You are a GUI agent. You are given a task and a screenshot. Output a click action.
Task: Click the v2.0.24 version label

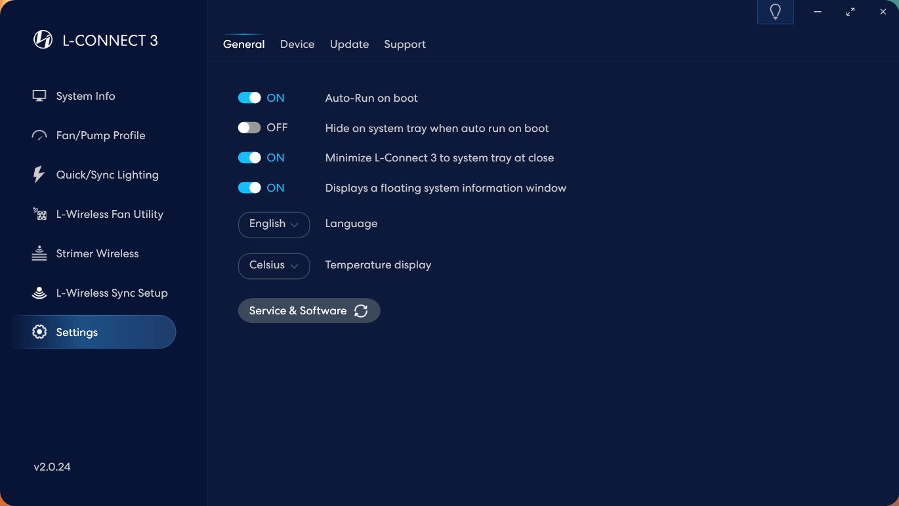tap(52, 467)
